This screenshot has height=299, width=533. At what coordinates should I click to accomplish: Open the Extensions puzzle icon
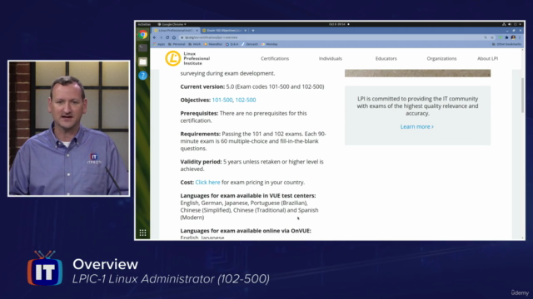[506, 37]
